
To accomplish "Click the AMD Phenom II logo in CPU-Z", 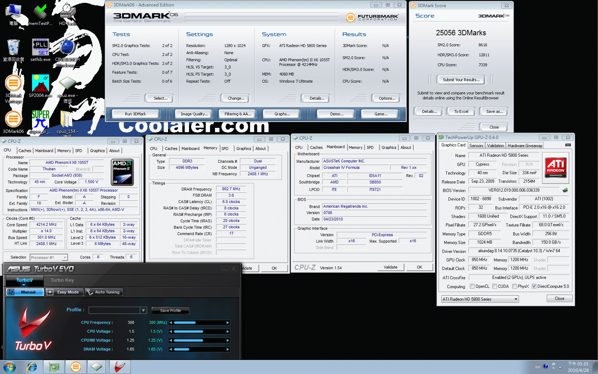I will click(122, 172).
